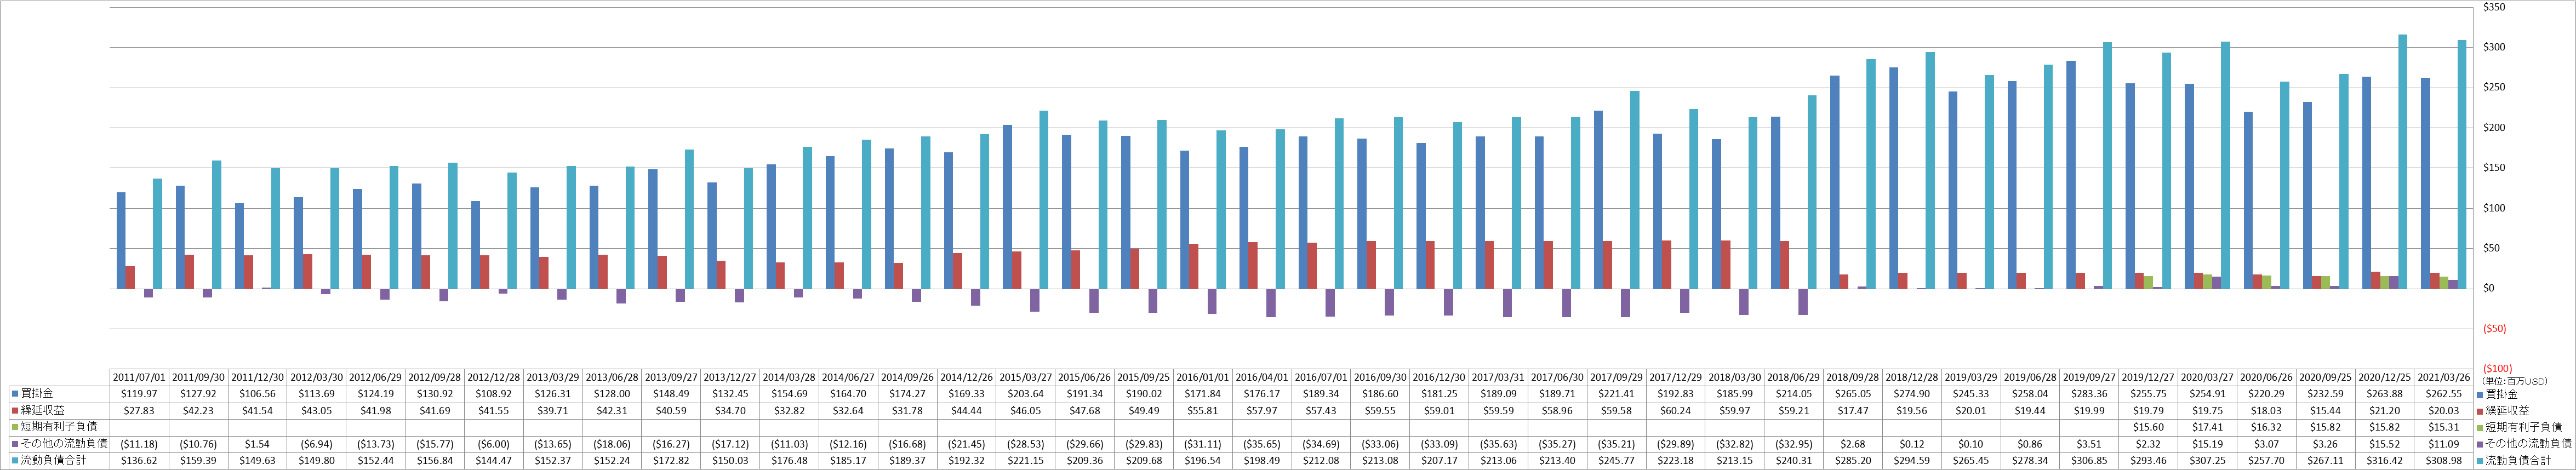Click the 2011/07/01 date column header
Image resolution: width=2576 pixels, height=470 pixels.
[139, 377]
